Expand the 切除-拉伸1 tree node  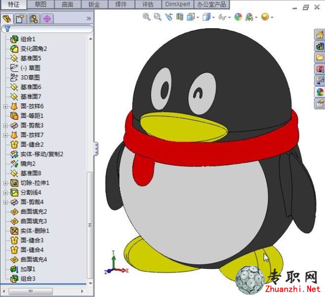point(5,183)
